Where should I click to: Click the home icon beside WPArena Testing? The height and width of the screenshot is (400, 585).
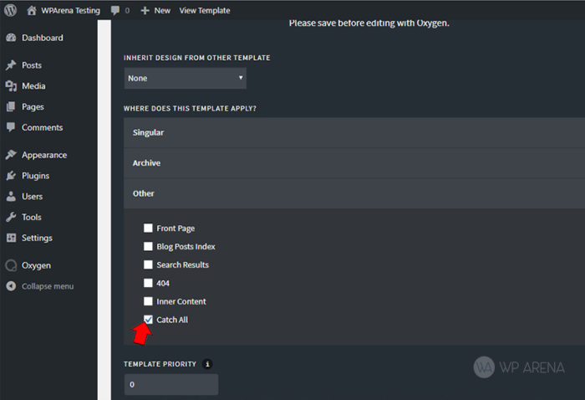coord(32,10)
